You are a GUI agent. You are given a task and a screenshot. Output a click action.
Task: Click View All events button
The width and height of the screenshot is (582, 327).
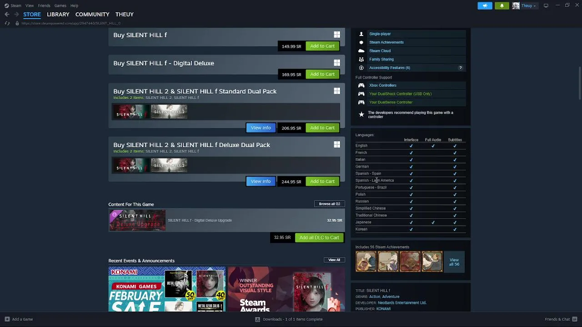click(334, 260)
